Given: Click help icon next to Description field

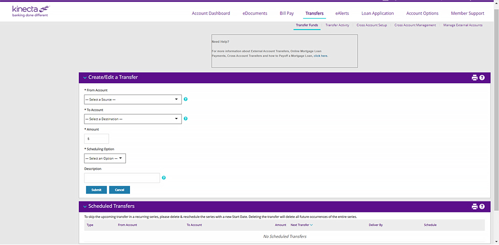Looking at the screenshot, I should (x=164, y=178).
